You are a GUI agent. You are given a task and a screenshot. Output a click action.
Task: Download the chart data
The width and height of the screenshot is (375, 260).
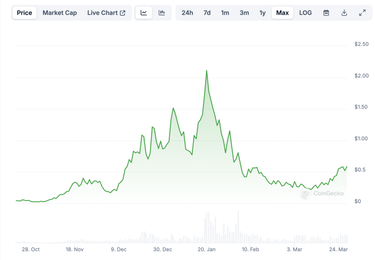(344, 13)
